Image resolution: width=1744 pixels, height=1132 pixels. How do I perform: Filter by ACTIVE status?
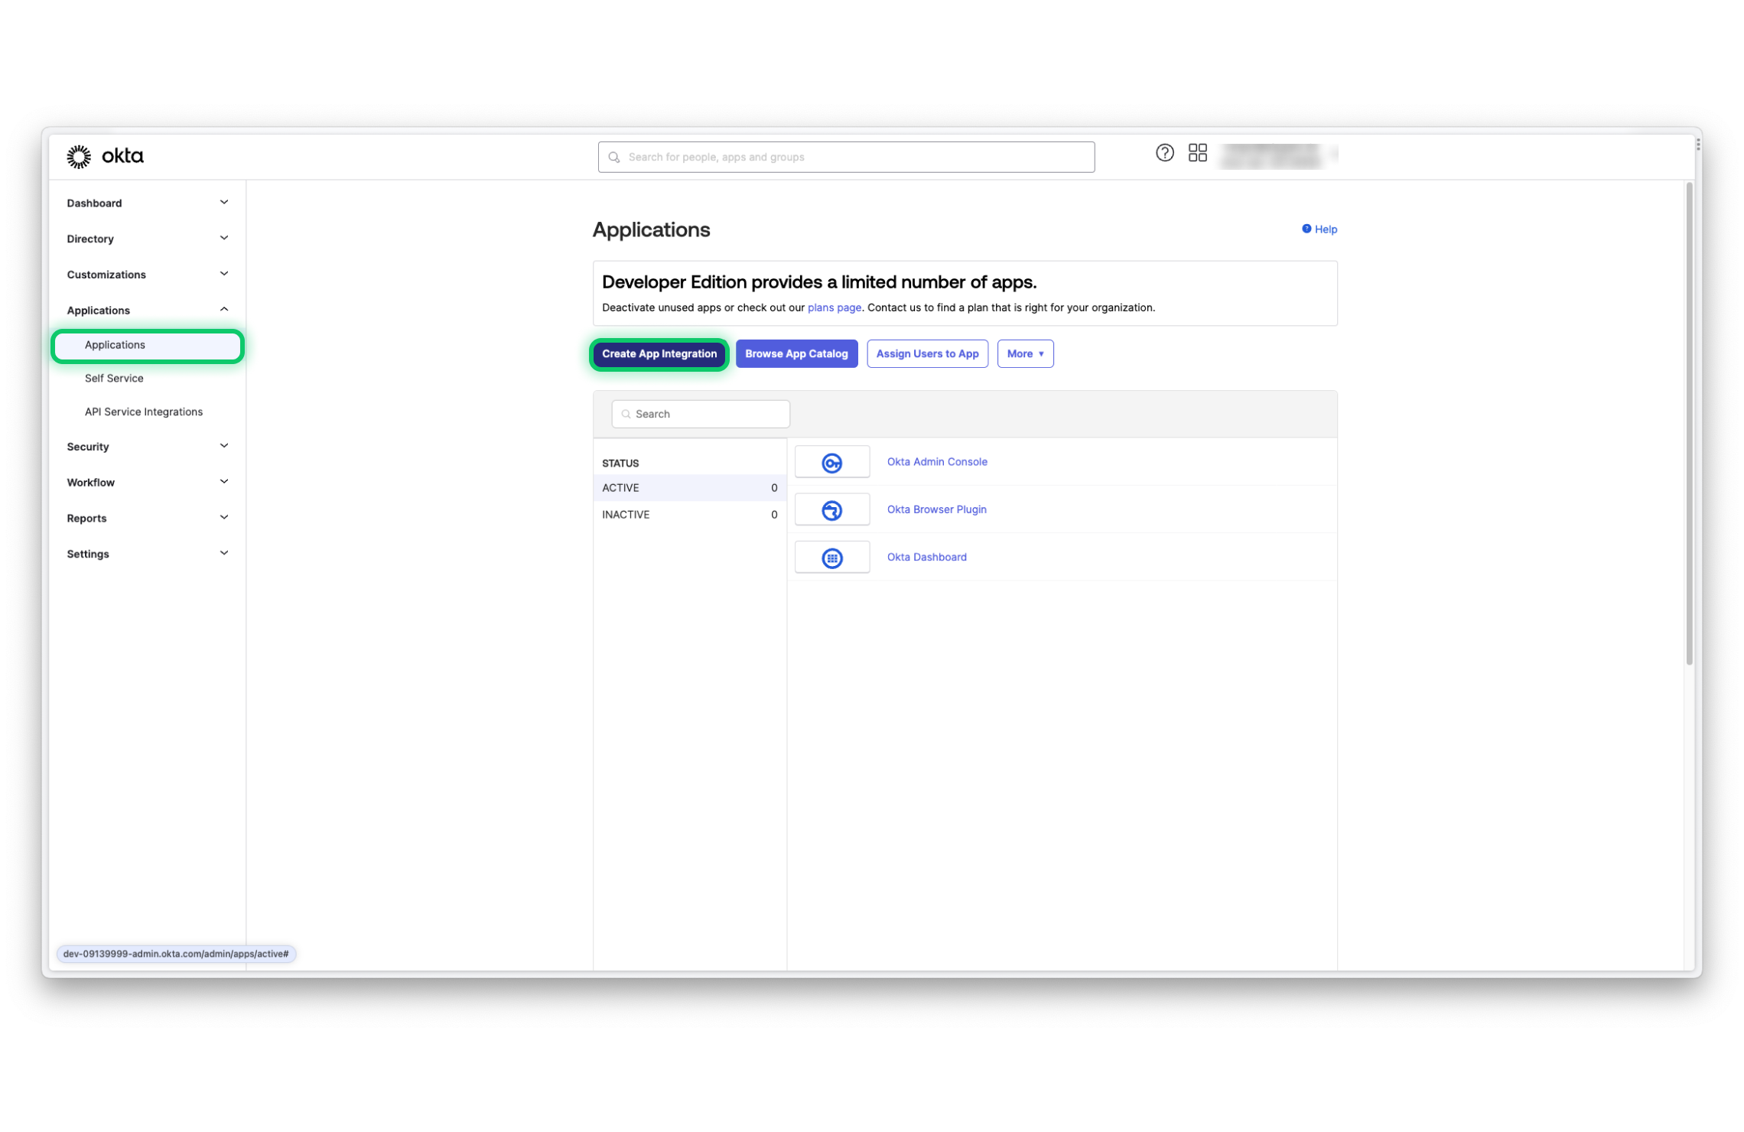(x=689, y=488)
